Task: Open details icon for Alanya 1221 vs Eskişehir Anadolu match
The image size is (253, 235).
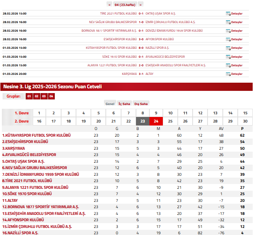Action: click(228, 65)
